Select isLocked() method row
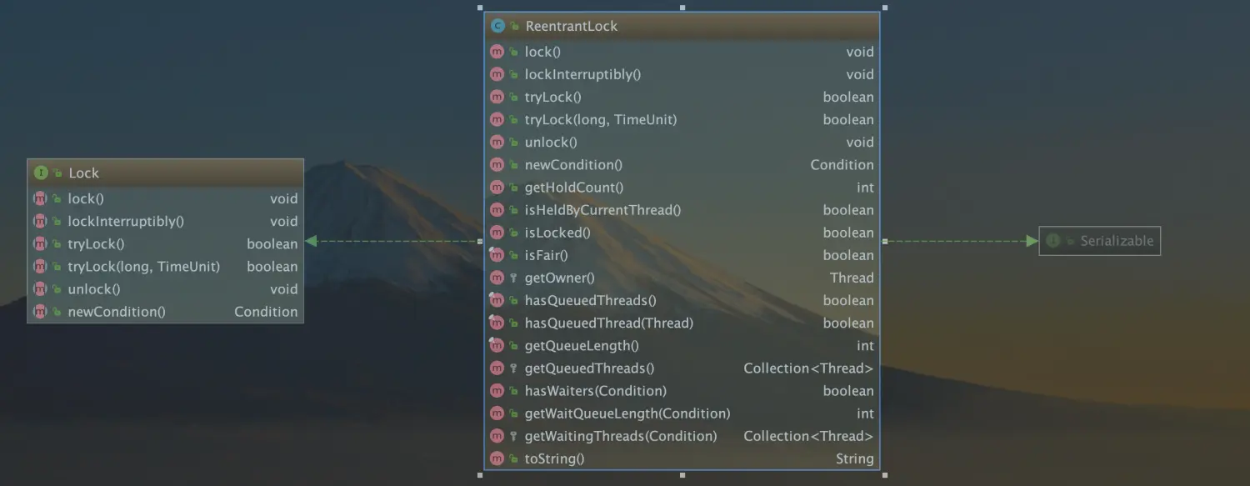 tap(682, 233)
